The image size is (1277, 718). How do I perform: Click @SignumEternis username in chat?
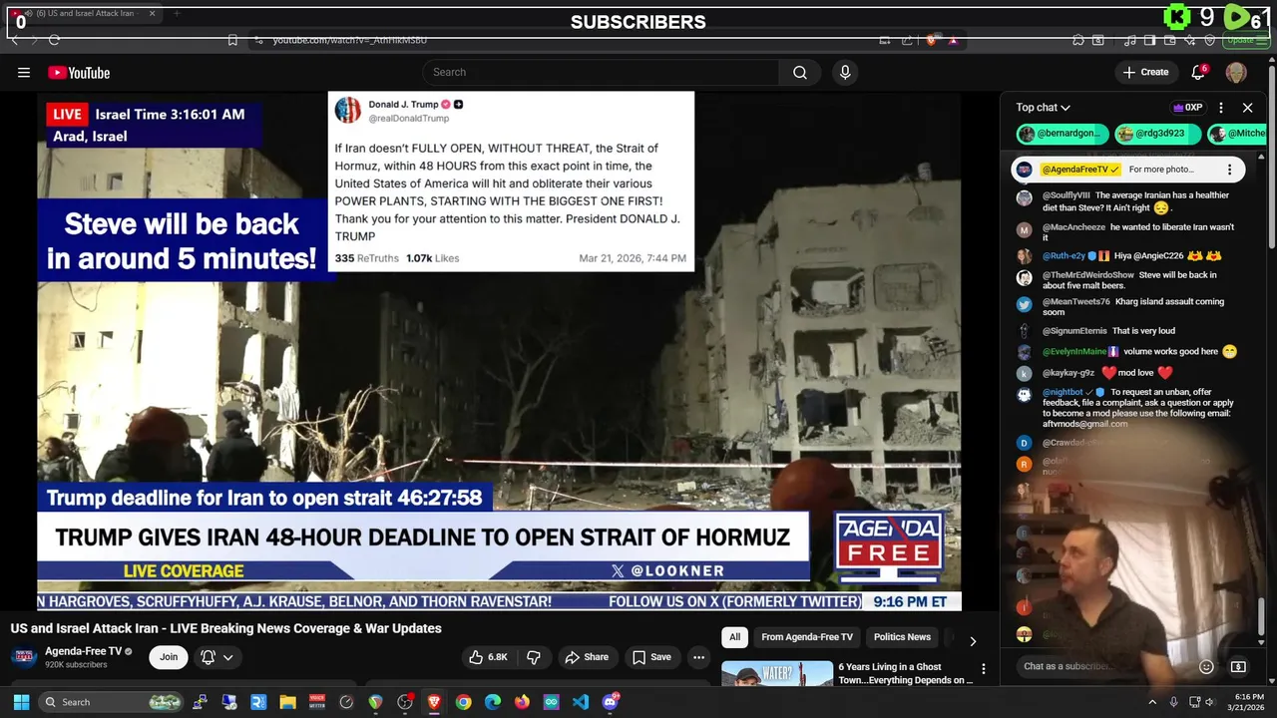coord(1074,331)
